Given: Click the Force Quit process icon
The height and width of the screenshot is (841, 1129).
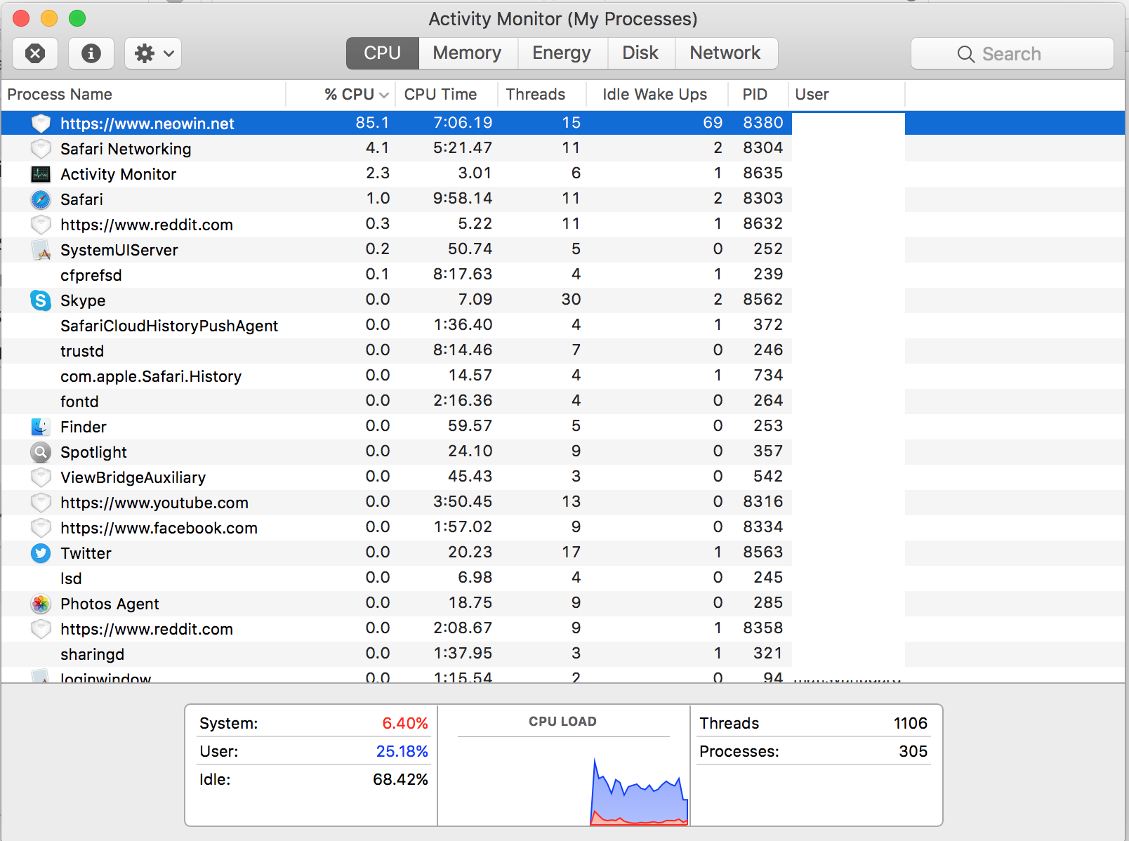Looking at the screenshot, I should 35,53.
